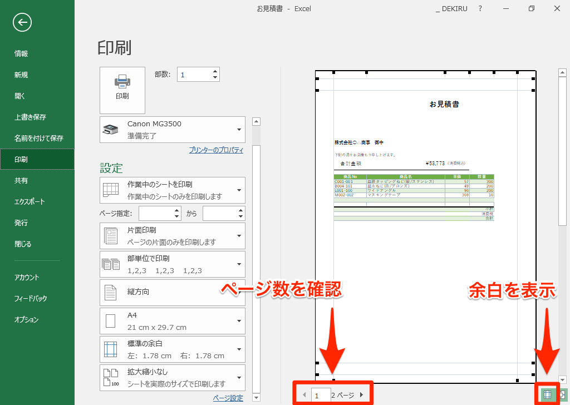Viewport: 570px width, 405px height.
Task: Click the copies number field
Action: coord(194,75)
